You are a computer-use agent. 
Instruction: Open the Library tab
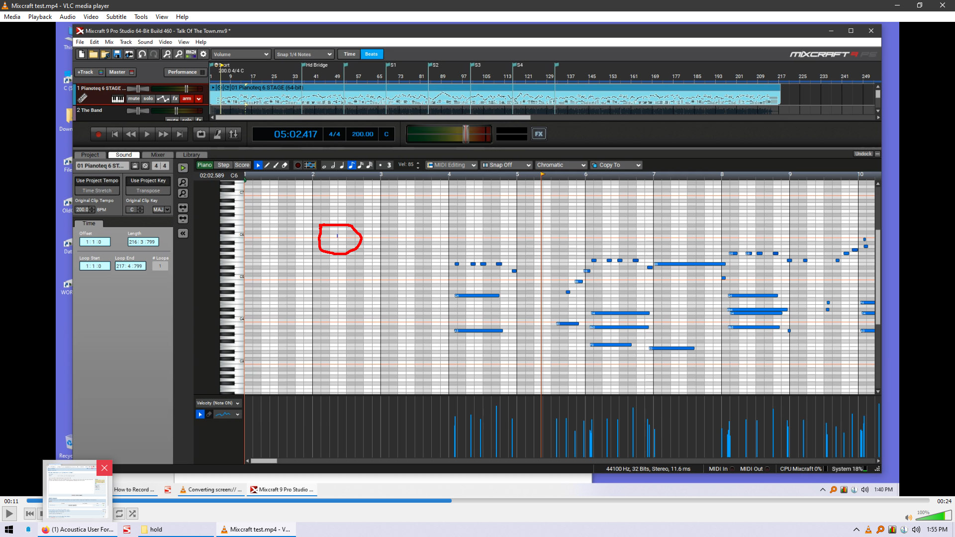(x=191, y=155)
